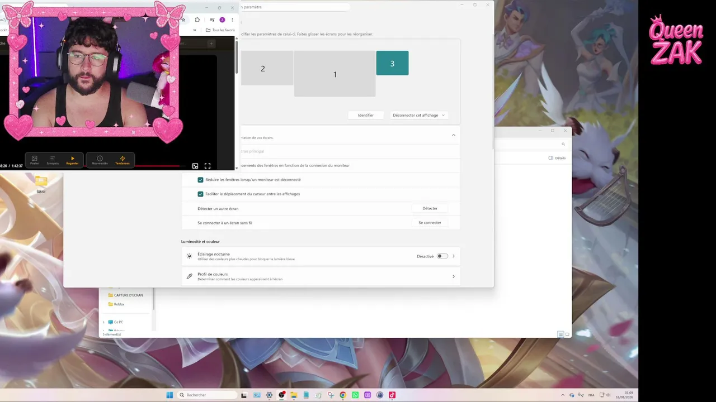Click the FRA keyboard language indicator
The width and height of the screenshot is (716, 402).
tap(591, 395)
